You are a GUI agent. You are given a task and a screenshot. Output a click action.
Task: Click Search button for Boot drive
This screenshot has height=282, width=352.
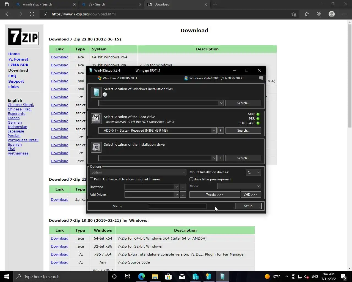click(243, 131)
